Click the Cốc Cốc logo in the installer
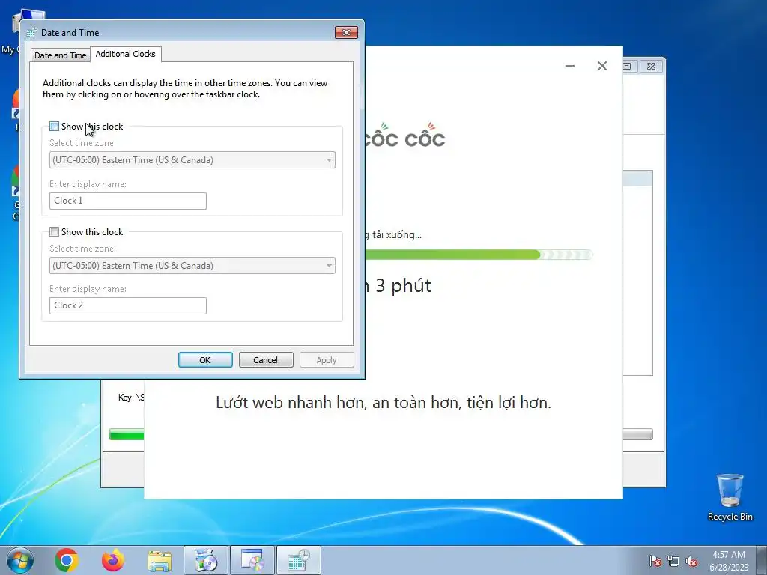This screenshot has width=767, height=575. coord(404,136)
